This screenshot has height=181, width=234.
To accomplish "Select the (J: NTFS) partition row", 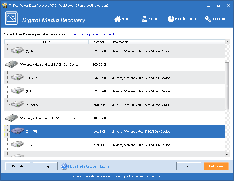I will (x=115, y=131).
